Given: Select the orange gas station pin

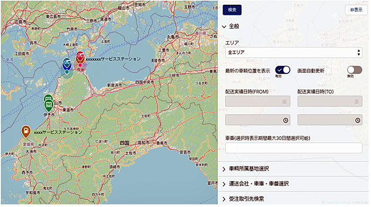Looking at the screenshot, I should click(x=26, y=131).
